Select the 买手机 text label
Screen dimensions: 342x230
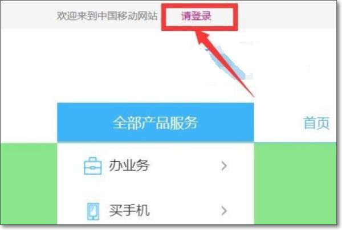pos(129,211)
